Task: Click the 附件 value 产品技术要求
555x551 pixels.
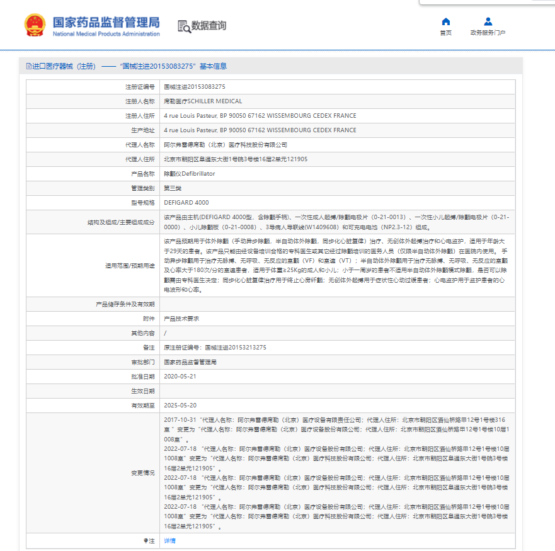Action: [x=181, y=319]
